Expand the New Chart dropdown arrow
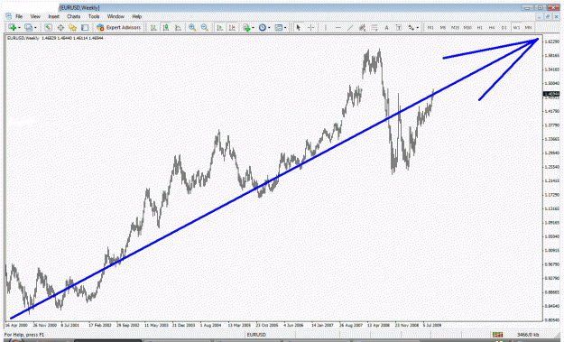 (x=19, y=28)
